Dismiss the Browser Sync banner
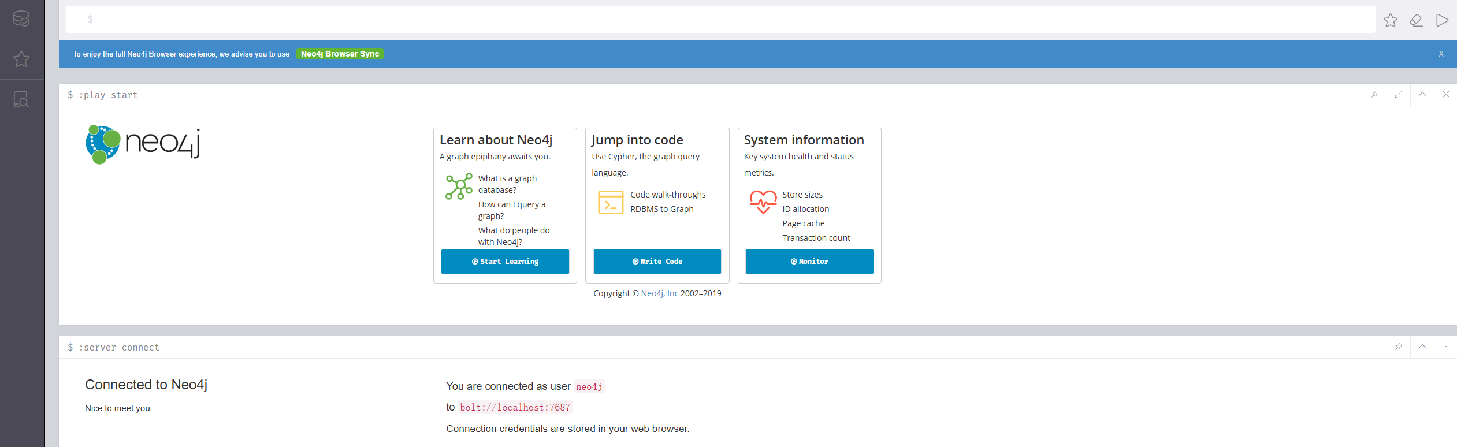 [x=1441, y=54]
